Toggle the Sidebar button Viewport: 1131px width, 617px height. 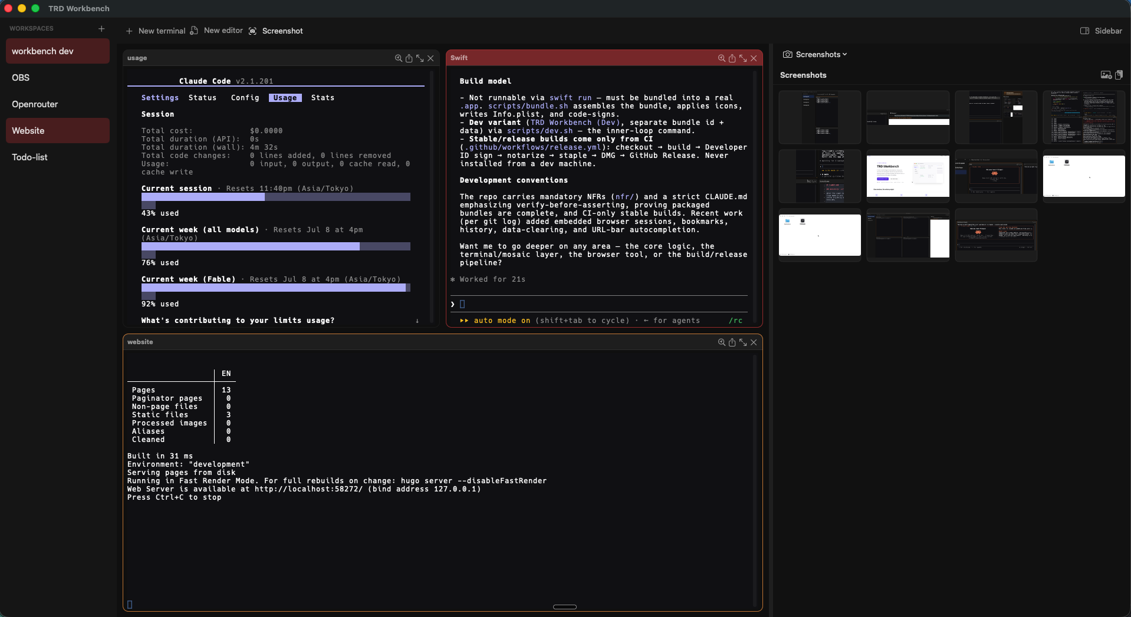[1101, 31]
